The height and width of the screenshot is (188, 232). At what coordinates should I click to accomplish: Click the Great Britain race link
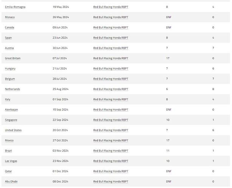coord(13,58)
